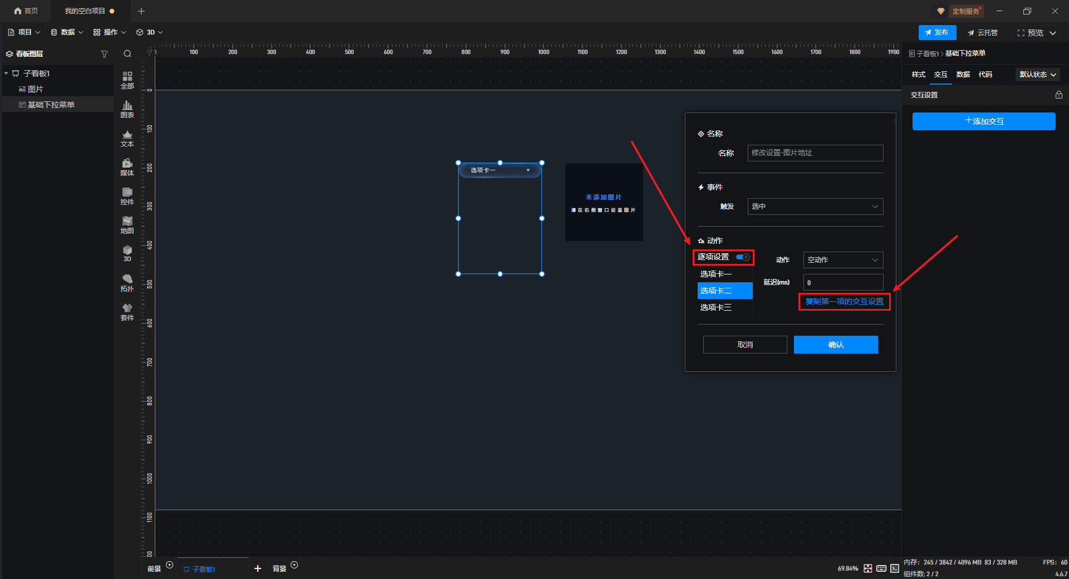Open the 图表 (chart) component category
The image size is (1069, 579).
pyautogui.click(x=127, y=109)
